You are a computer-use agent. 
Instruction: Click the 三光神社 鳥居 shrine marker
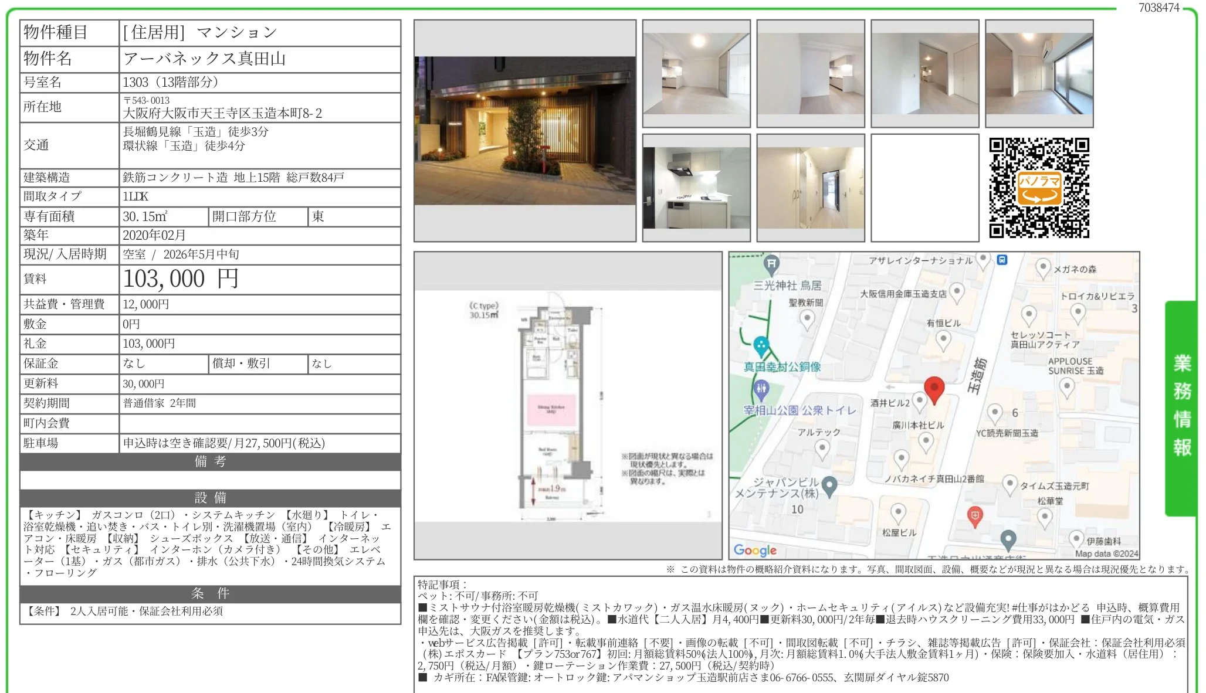click(x=772, y=264)
